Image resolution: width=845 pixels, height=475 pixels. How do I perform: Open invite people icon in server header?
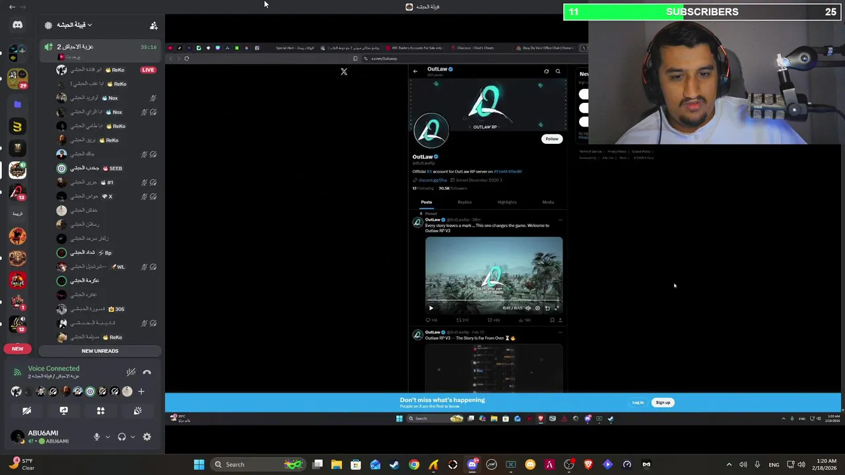click(x=153, y=26)
